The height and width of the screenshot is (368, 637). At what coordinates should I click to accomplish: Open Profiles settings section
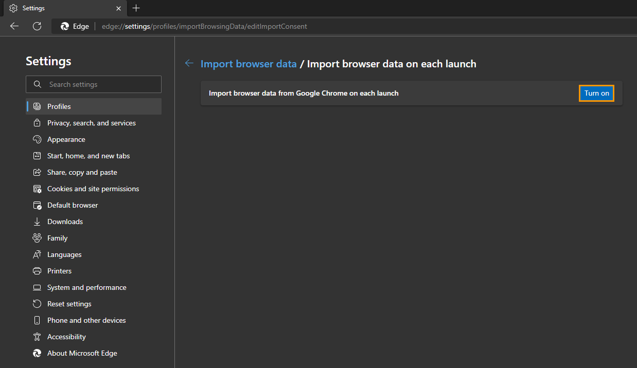pos(94,106)
